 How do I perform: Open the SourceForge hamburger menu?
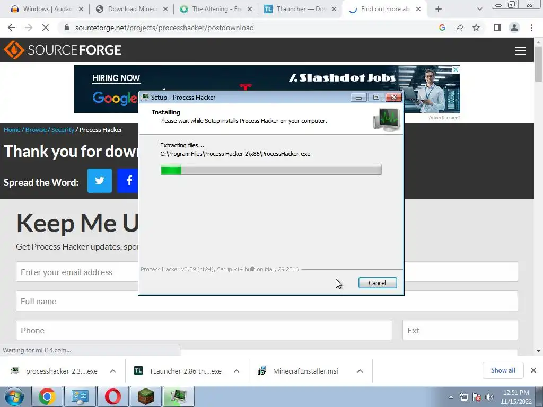click(521, 50)
